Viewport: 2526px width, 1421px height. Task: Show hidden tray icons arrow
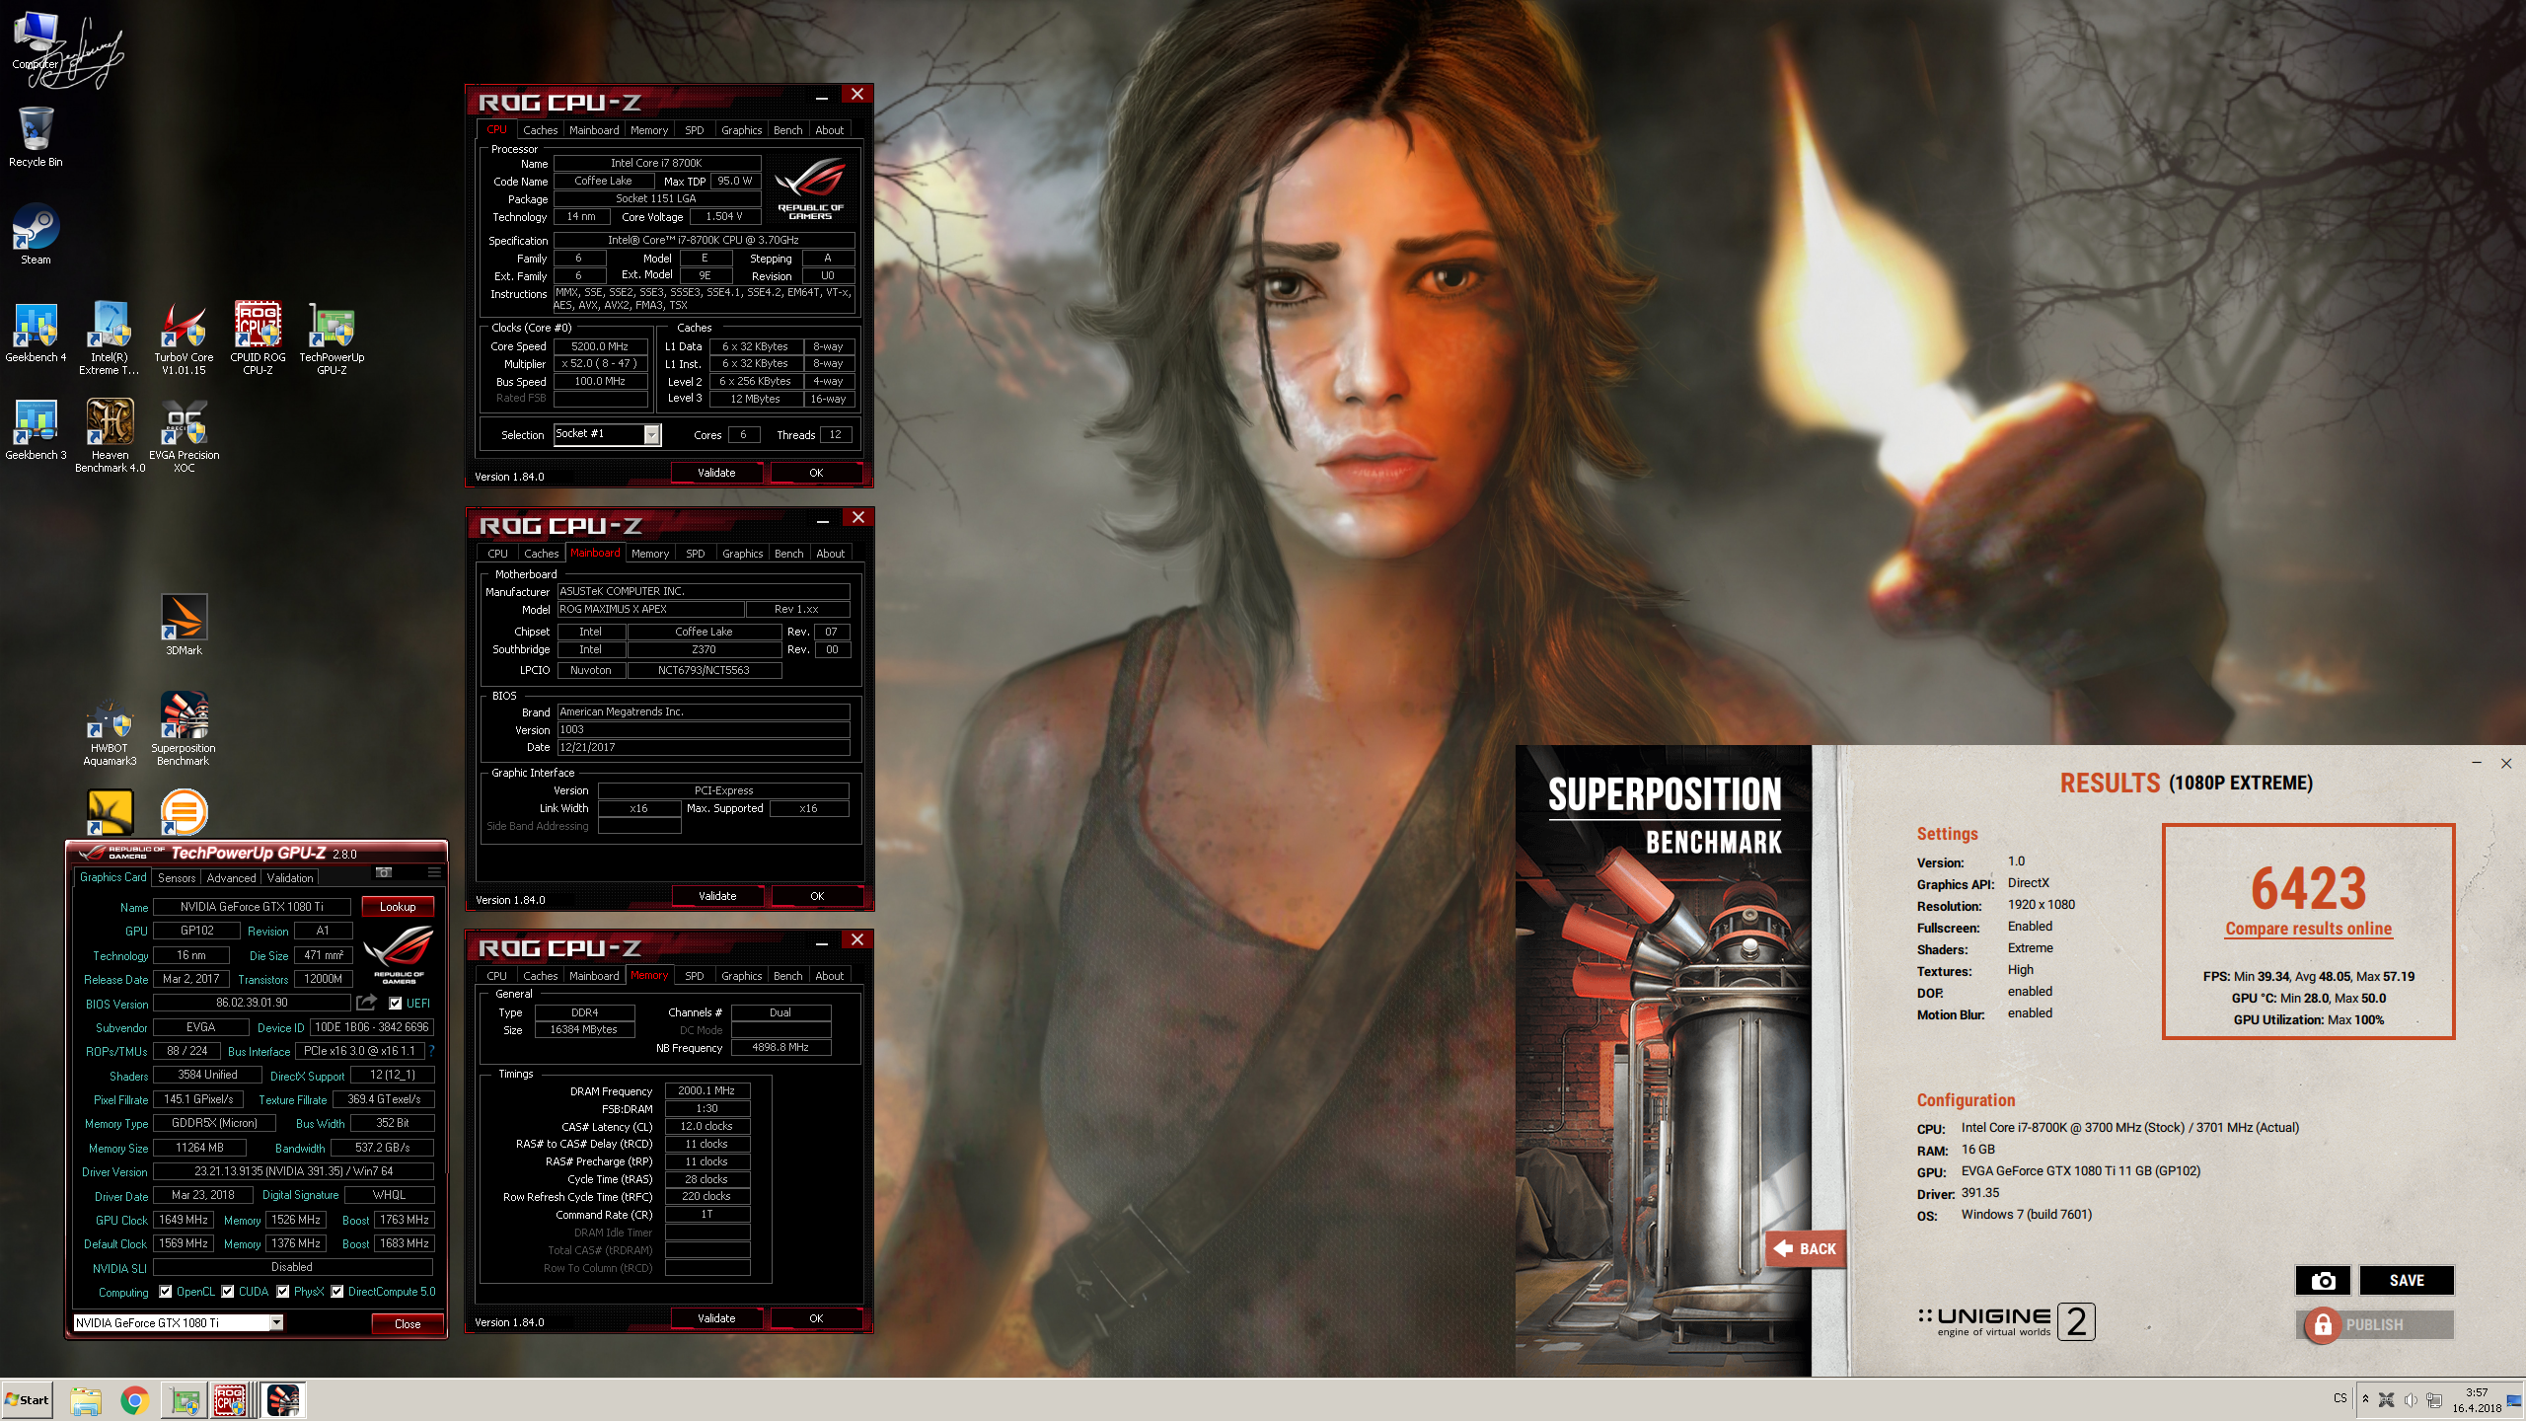click(2365, 1400)
